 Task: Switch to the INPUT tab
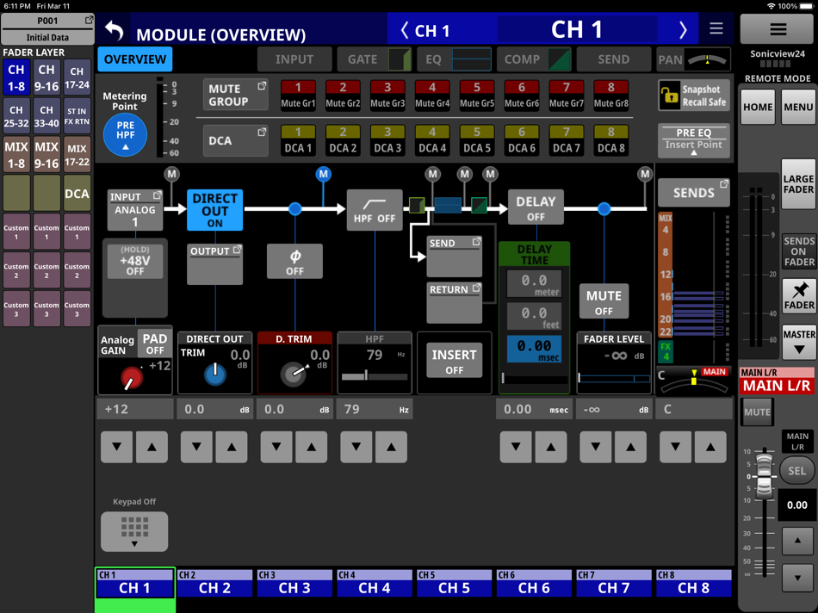point(294,59)
